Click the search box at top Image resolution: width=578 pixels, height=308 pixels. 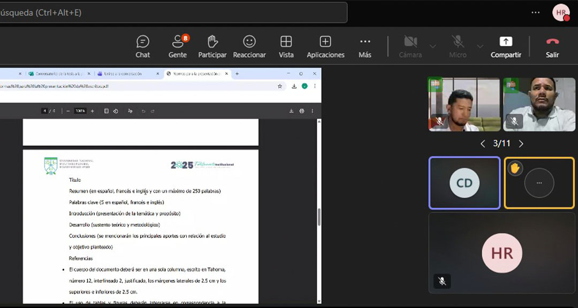171,12
